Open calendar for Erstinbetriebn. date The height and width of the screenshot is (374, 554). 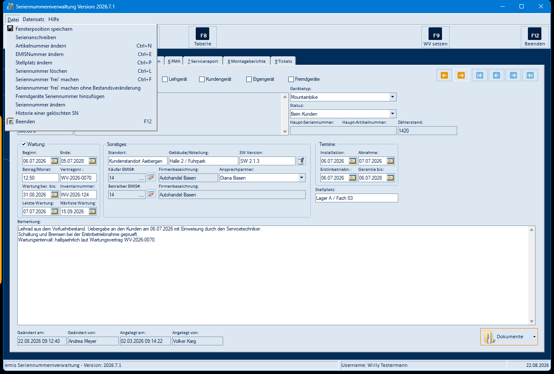tap(352, 178)
